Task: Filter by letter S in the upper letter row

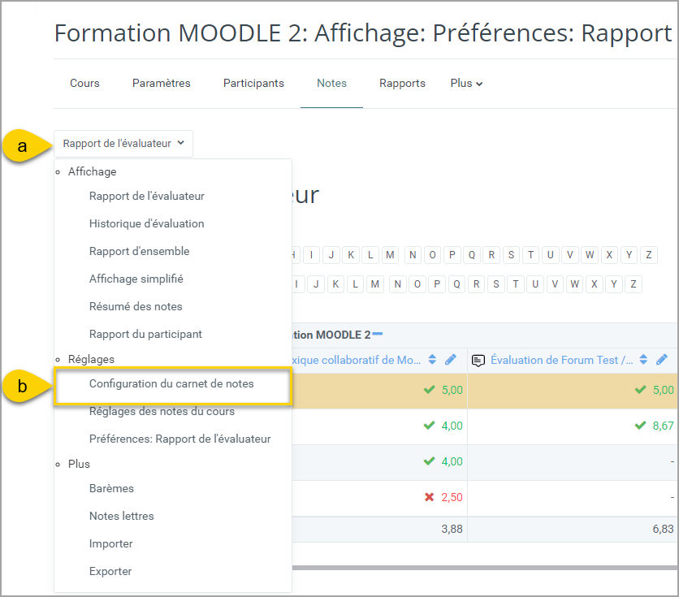Action: tap(511, 255)
